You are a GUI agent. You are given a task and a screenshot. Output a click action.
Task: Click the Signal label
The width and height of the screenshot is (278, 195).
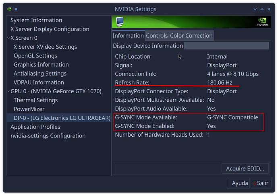tap(124, 65)
